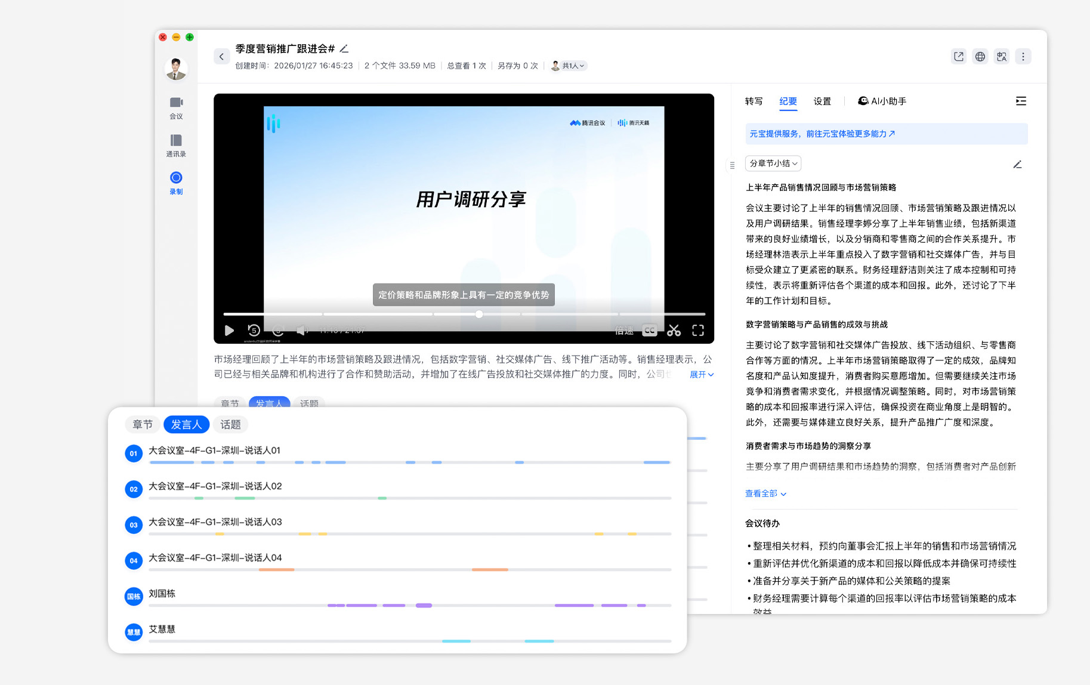Switch to the 转写 tab
1090x685 pixels.
coord(754,101)
